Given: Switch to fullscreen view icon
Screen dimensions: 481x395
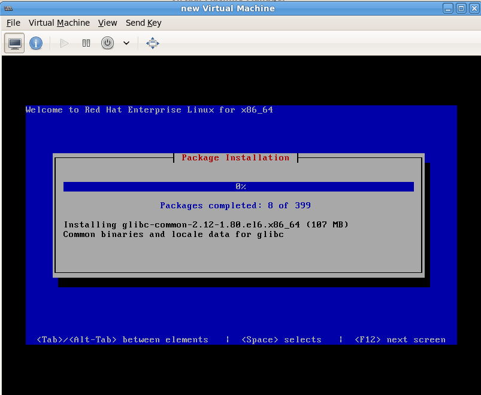Looking at the screenshot, I should pyautogui.click(x=153, y=43).
